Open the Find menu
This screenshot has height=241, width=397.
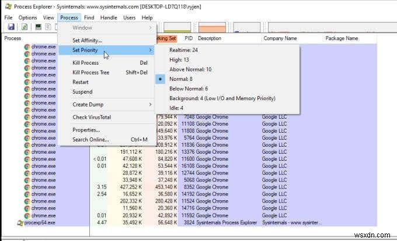pos(89,17)
